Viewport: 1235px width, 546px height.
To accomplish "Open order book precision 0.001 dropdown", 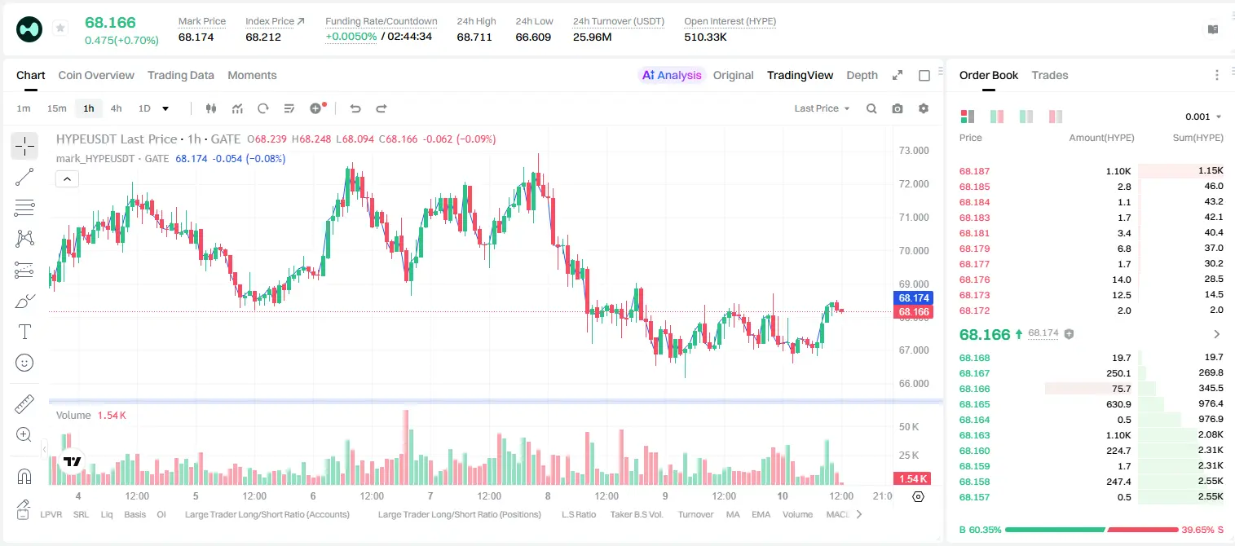I will click(1203, 117).
